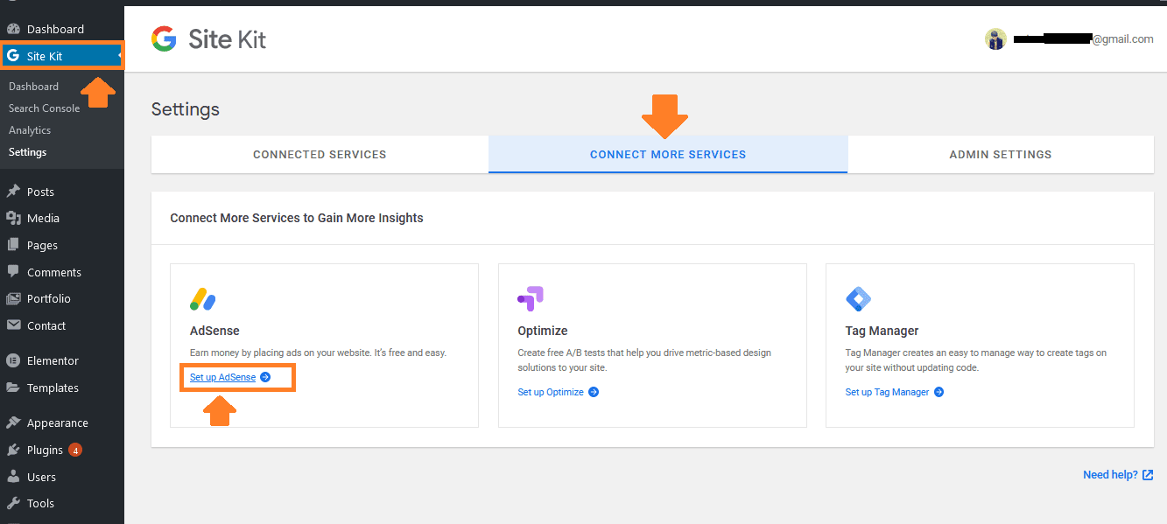
Task: Click the Pages icon in sidebar
Action: click(x=13, y=245)
